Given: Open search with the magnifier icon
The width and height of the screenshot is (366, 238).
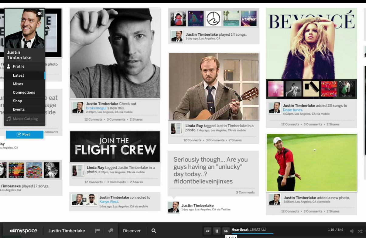Looking at the screenshot, I should click(154, 231).
